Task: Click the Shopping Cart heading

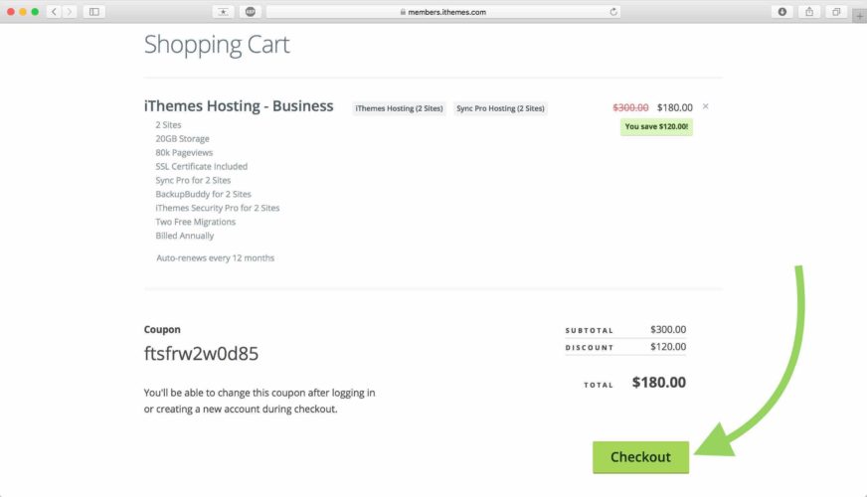Action: pos(217,44)
